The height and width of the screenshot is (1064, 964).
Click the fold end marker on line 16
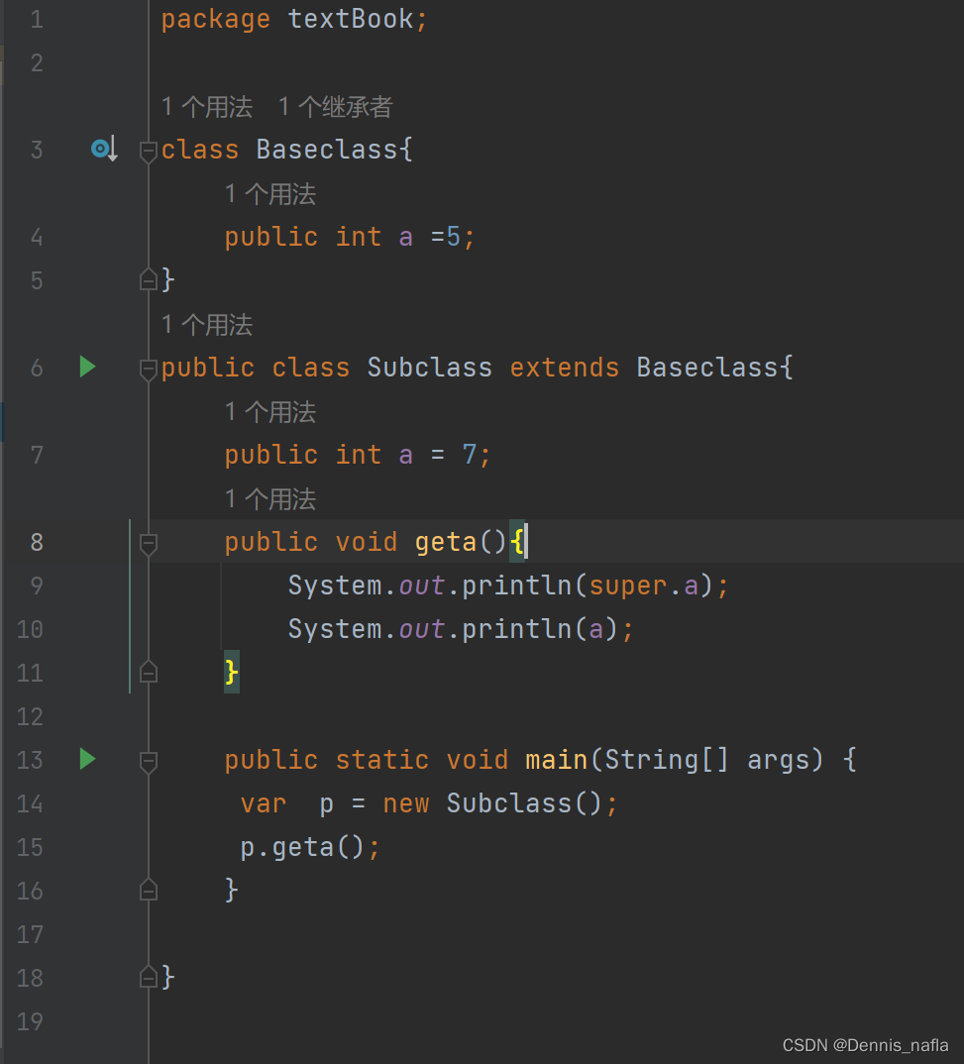pos(148,891)
